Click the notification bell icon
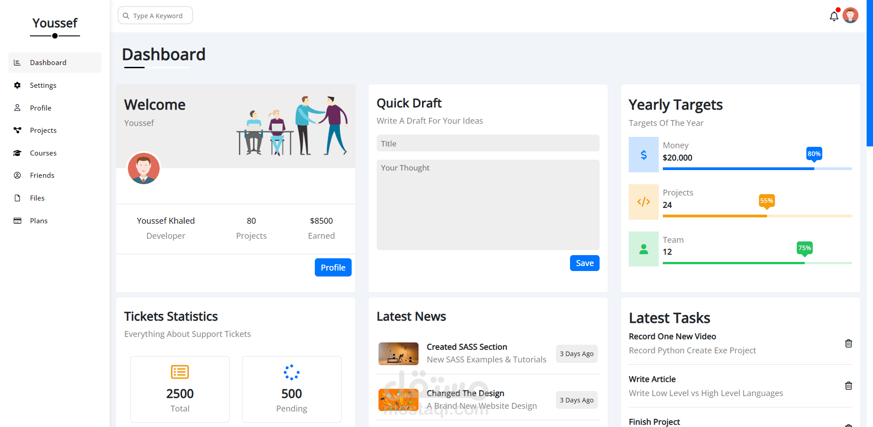 coord(834,16)
